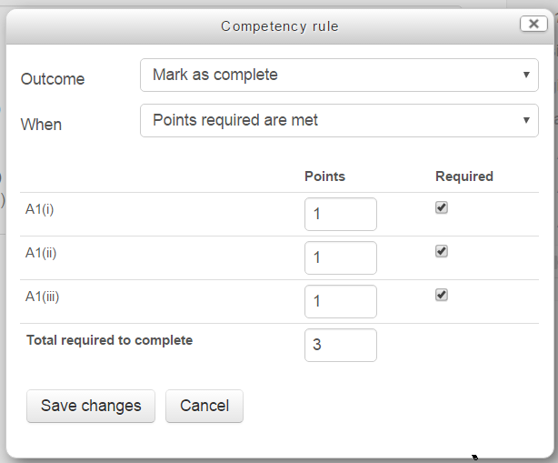Click the Total required to complete field

point(340,346)
